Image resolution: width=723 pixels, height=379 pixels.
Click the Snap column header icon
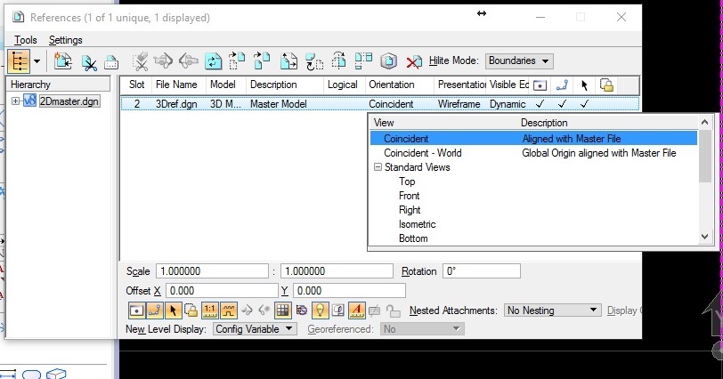[x=562, y=85]
